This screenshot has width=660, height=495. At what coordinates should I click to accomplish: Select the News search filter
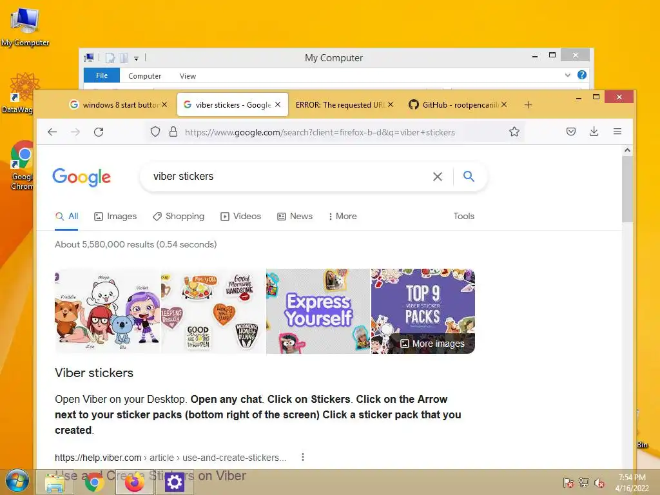[295, 217]
